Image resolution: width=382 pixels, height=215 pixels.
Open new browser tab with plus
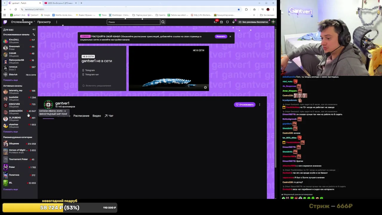tap(81, 3)
